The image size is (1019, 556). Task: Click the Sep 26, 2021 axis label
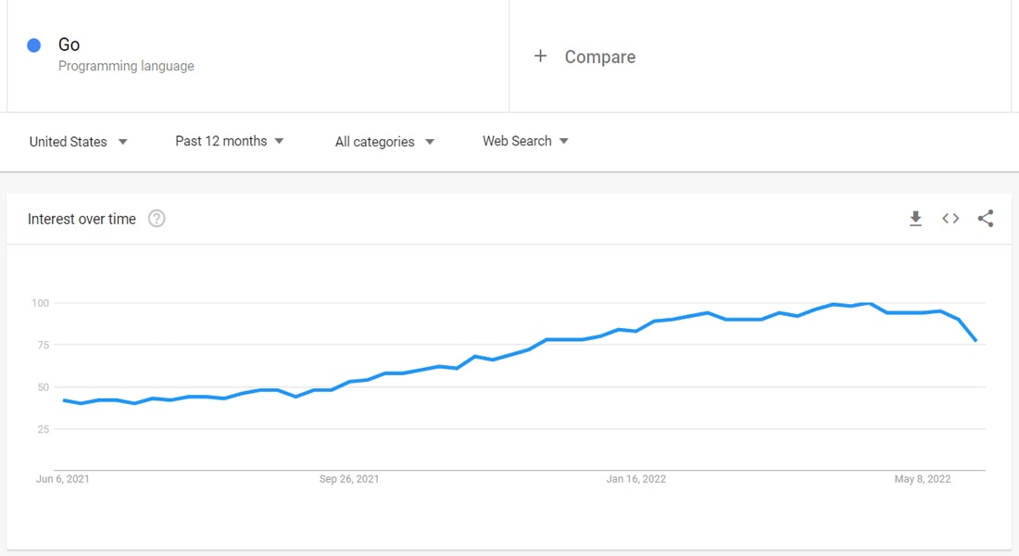pos(349,479)
